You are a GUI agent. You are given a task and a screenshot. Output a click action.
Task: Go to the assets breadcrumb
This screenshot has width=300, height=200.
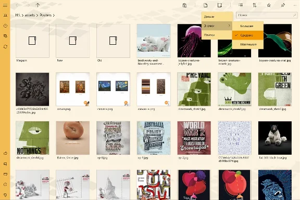tap(30, 15)
